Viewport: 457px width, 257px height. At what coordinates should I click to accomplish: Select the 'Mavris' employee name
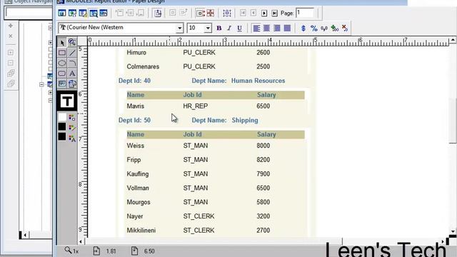[x=135, y=106]
